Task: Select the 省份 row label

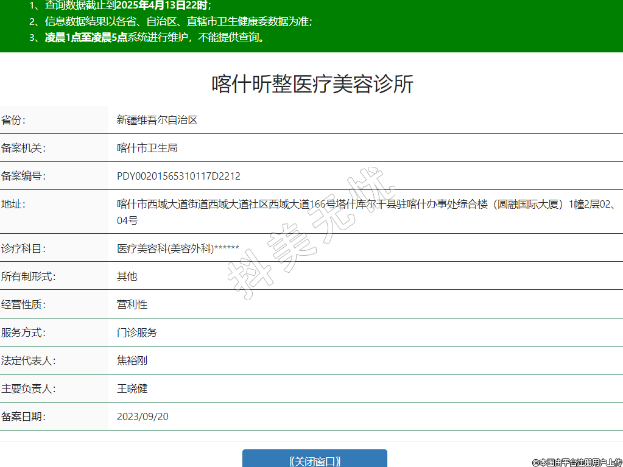Action: 13,120
